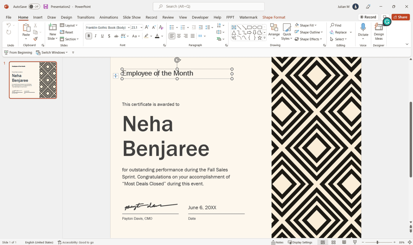Open Design Ideas panel
The width and height of the screenshot is (413, 245).
(379, 31)
